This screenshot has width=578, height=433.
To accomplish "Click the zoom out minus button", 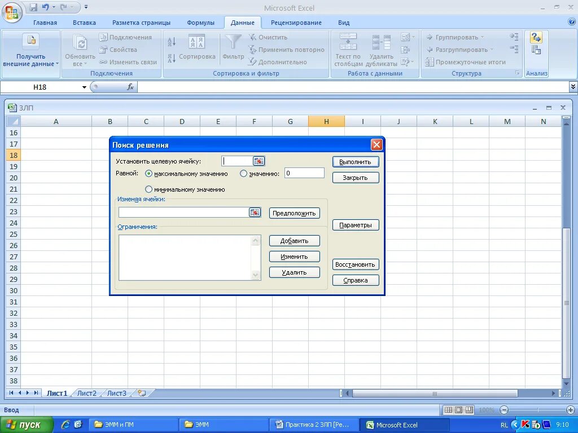I will [x=504, y=410].
